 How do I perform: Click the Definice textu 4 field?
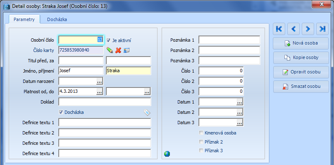tap(105, 153)
